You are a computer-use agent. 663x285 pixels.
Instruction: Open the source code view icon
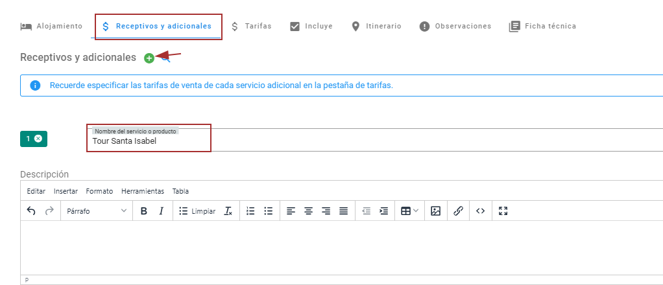(480, 211)
